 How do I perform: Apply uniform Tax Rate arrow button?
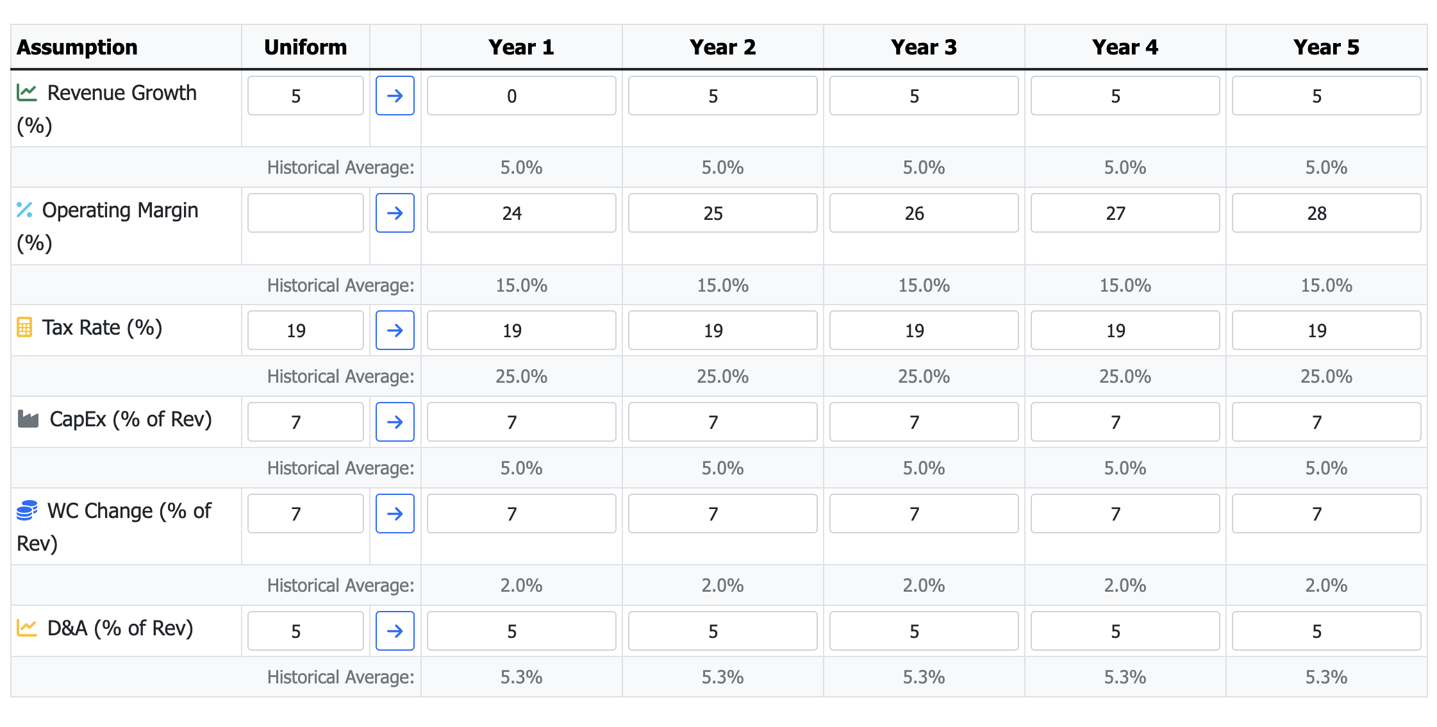[395, 330]
